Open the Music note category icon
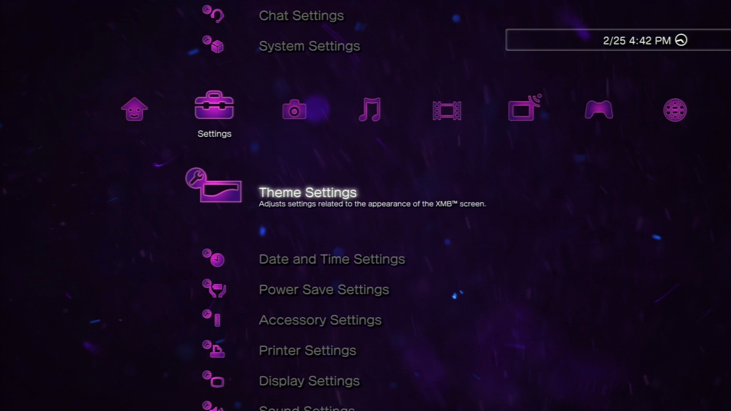Image resolution: width=731 pixels, height=411 pixels. 369,109
